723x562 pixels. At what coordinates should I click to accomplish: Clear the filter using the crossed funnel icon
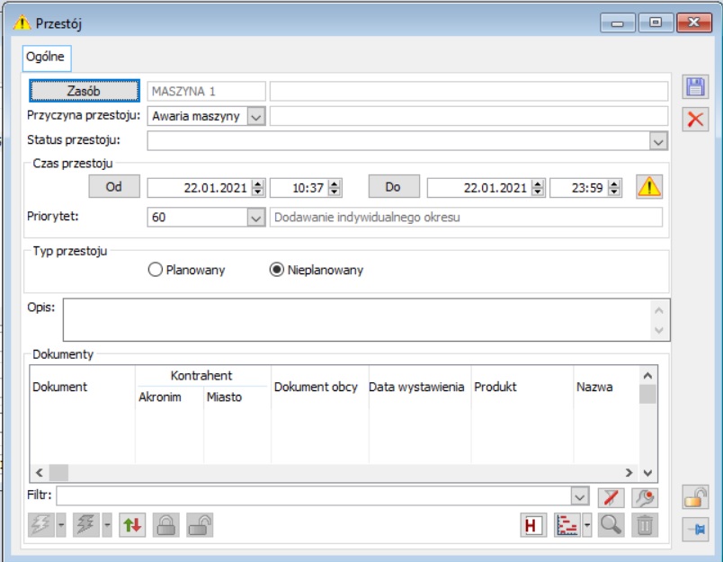coord(611,497)
